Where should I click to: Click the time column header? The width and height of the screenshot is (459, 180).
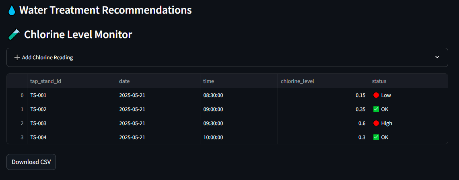(208, 81)
